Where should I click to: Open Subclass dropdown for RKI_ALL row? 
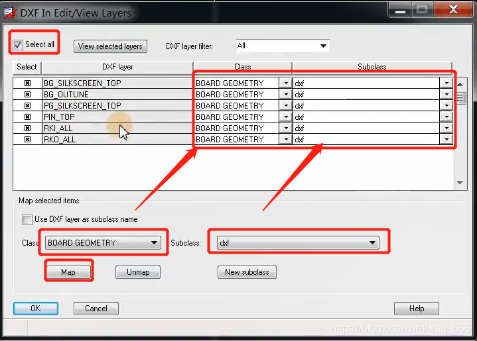point(446,128)
